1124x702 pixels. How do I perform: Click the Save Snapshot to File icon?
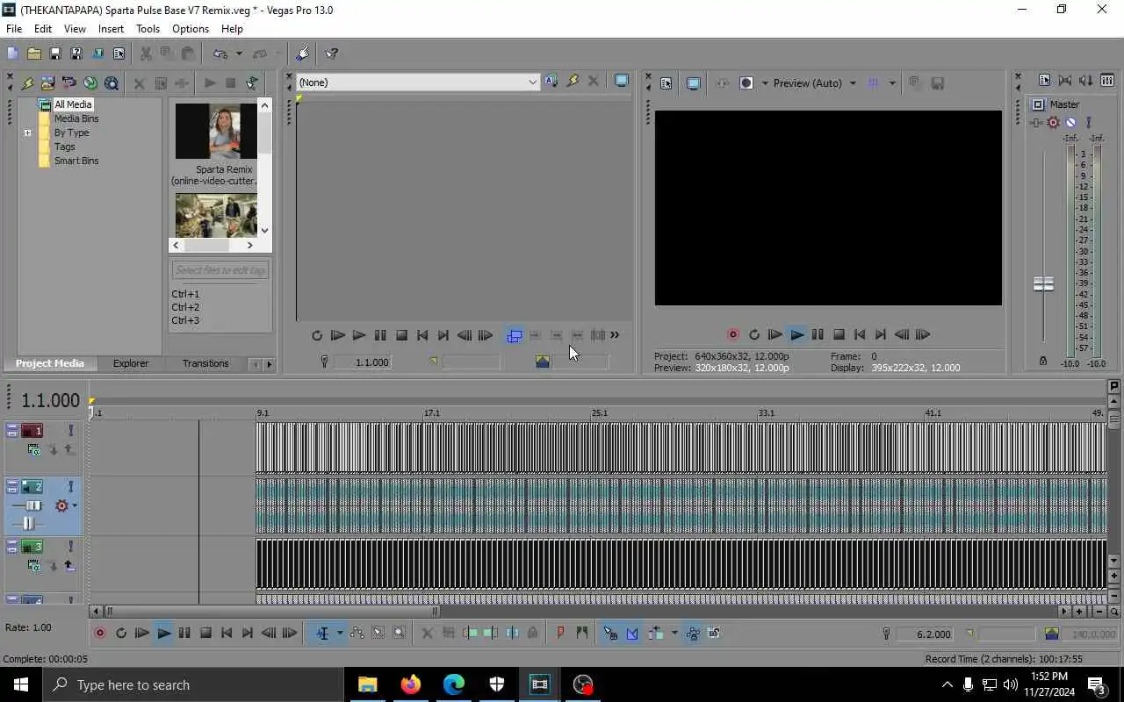(x=937, y=83)
